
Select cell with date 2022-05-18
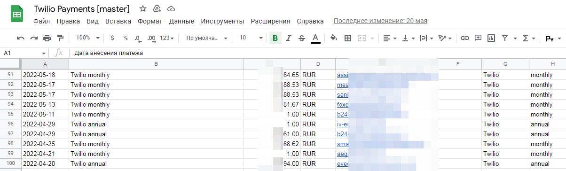(x=45, y=75)
